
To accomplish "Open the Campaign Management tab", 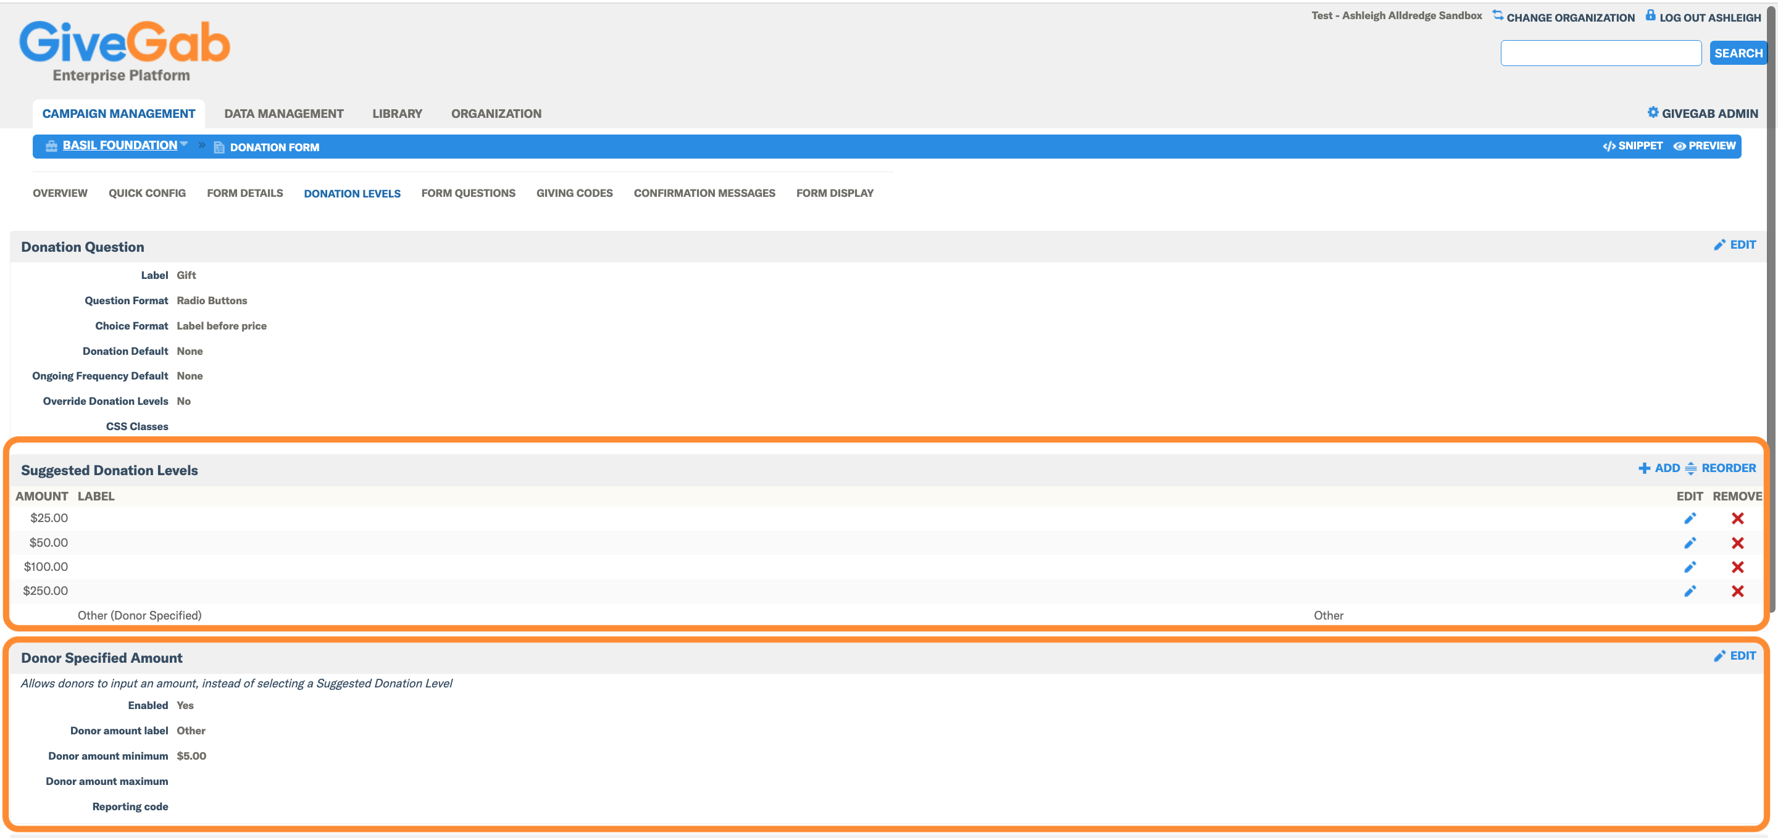I will click(119, 114).
